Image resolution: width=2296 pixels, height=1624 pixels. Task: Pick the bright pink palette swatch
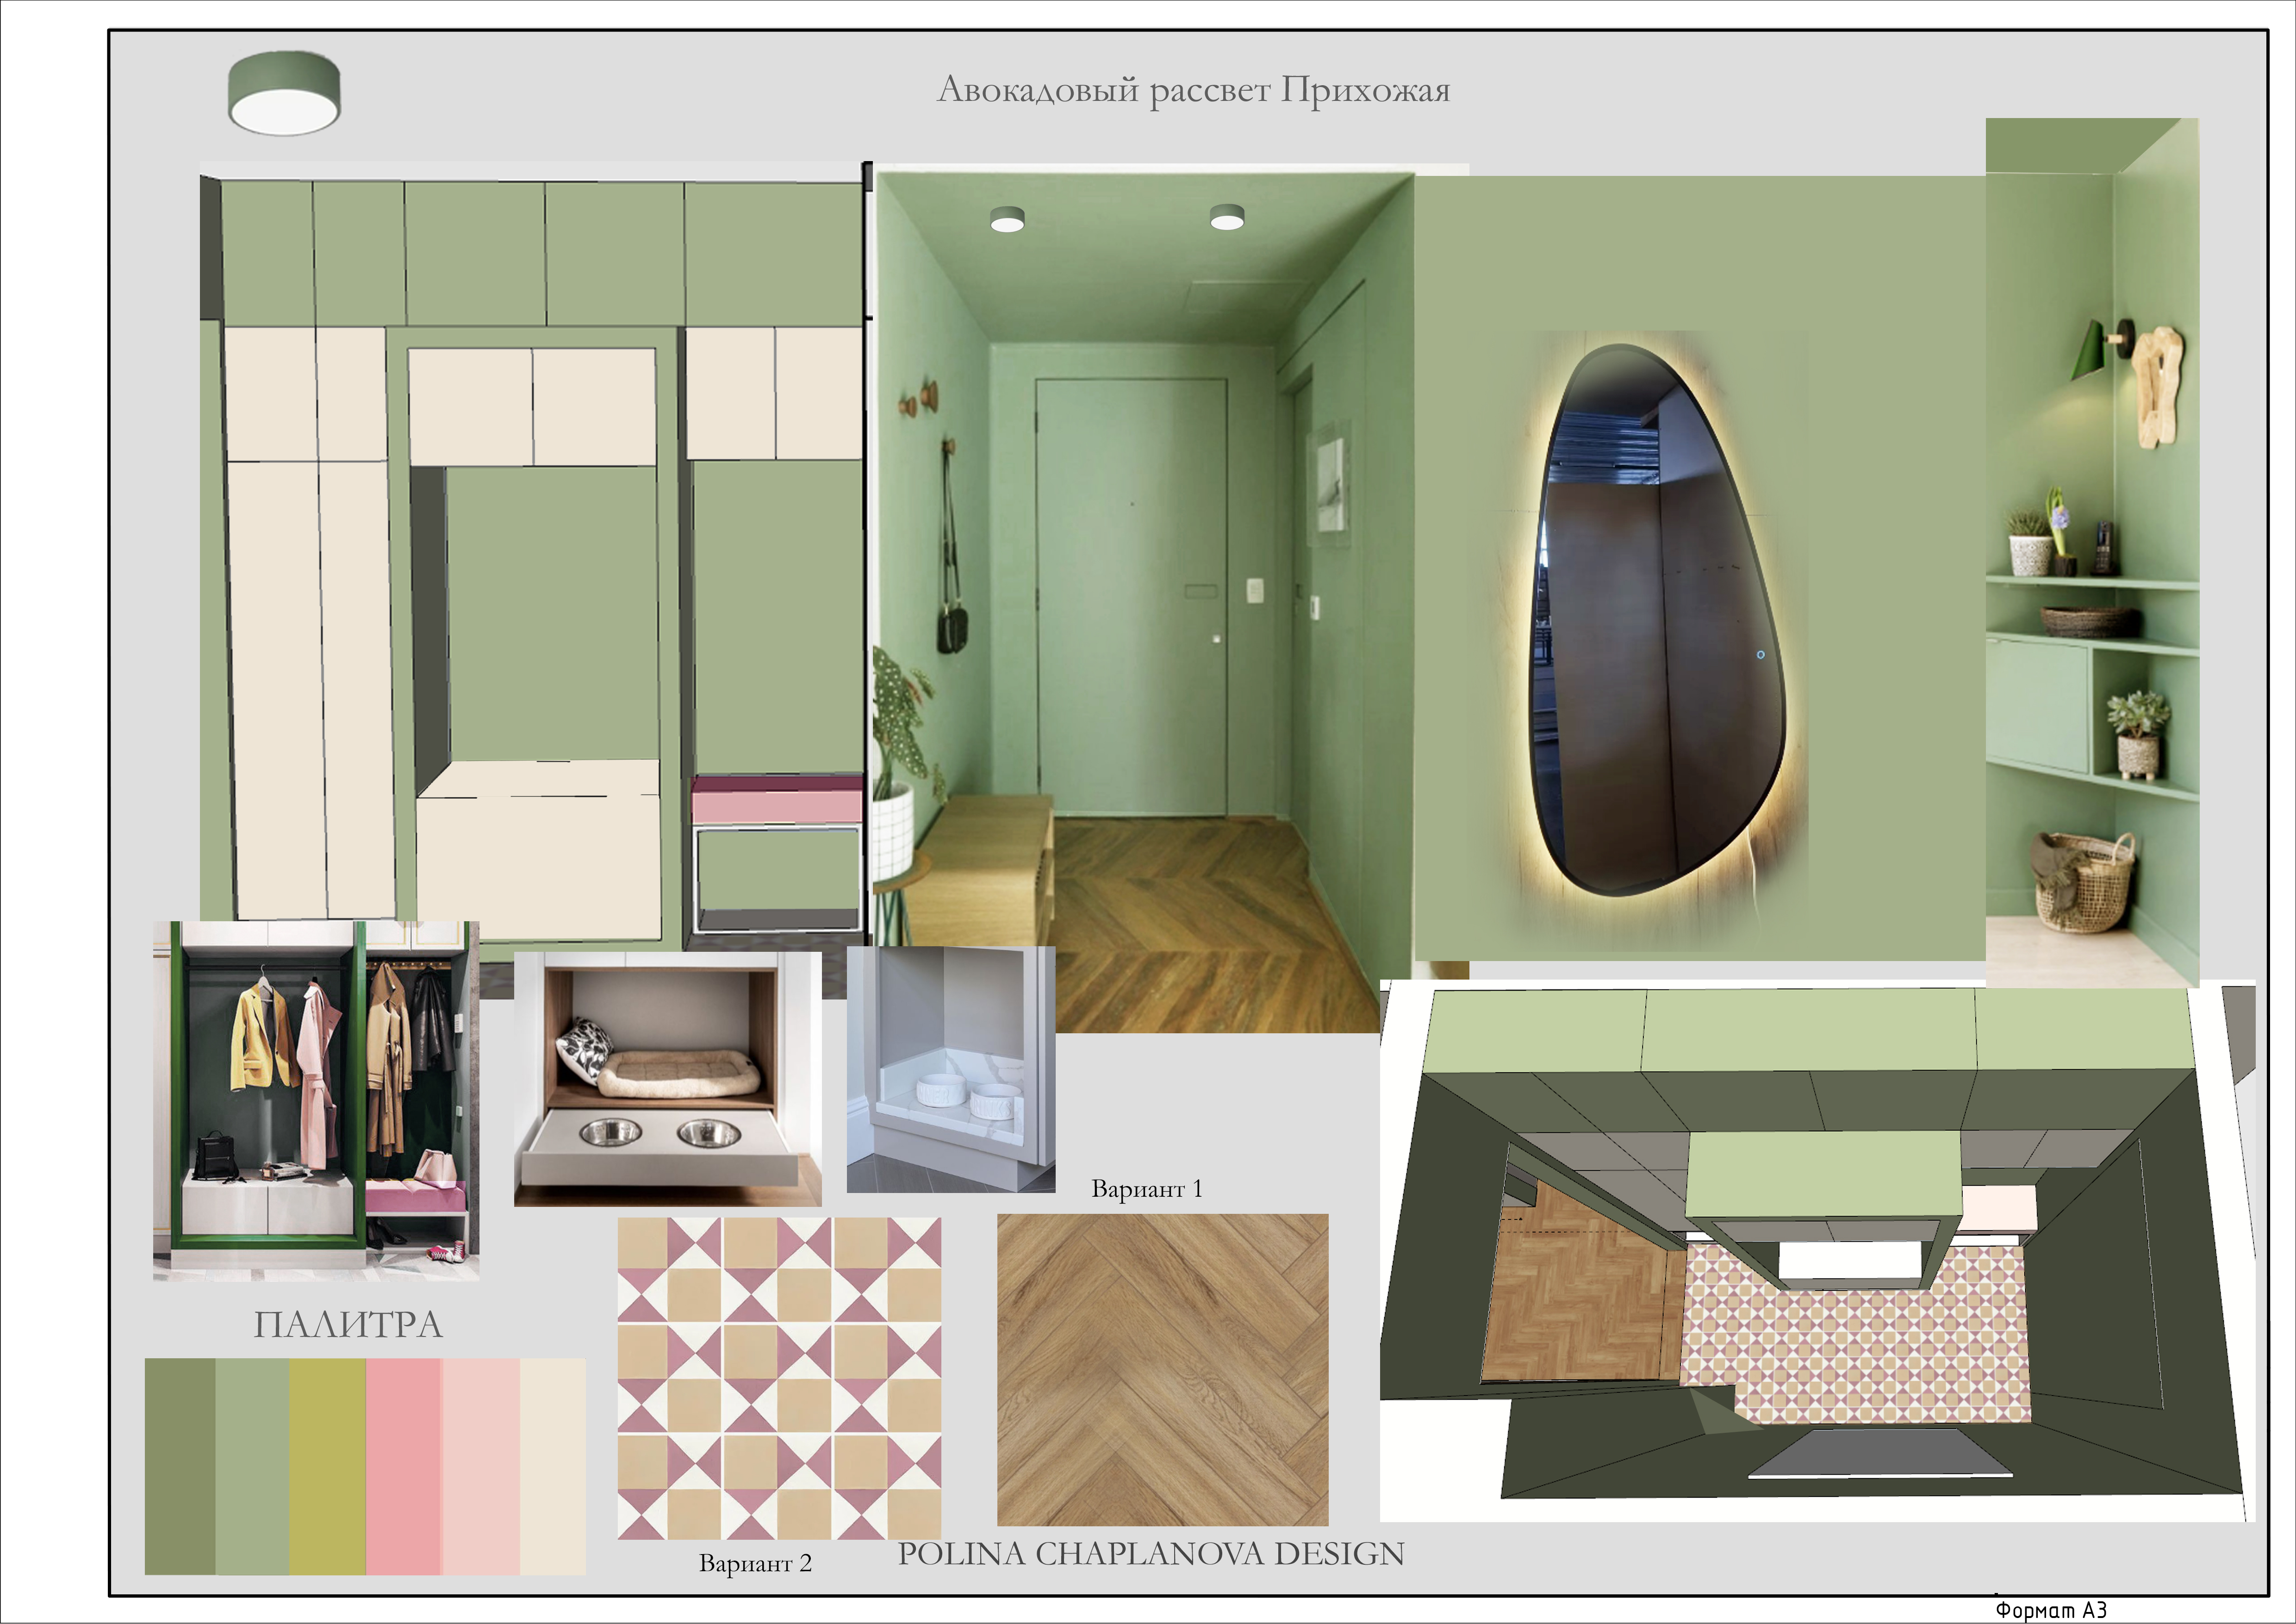point(404,1466)
